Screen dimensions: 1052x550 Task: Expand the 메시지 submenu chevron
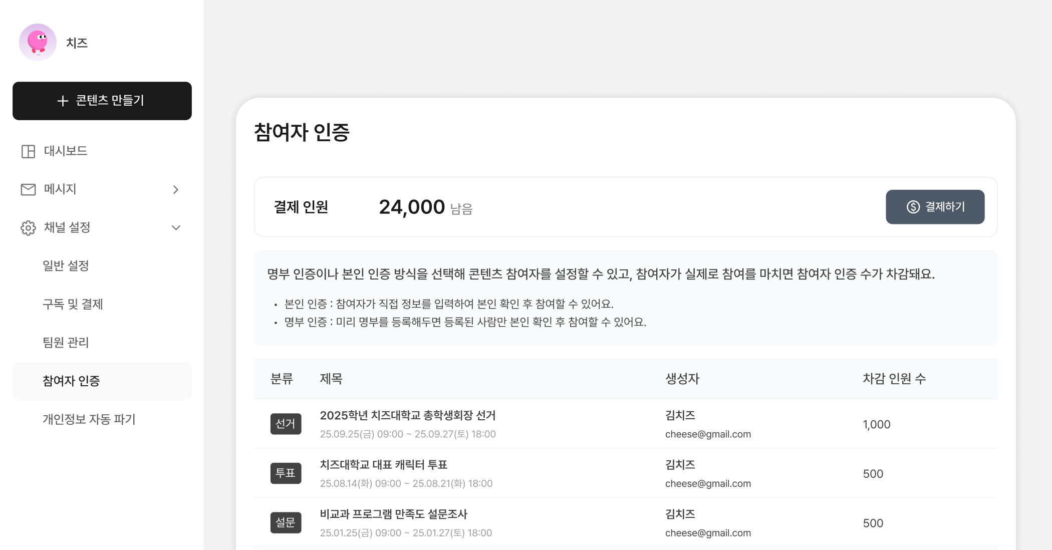pyautogui.click(x=175, y=189)
